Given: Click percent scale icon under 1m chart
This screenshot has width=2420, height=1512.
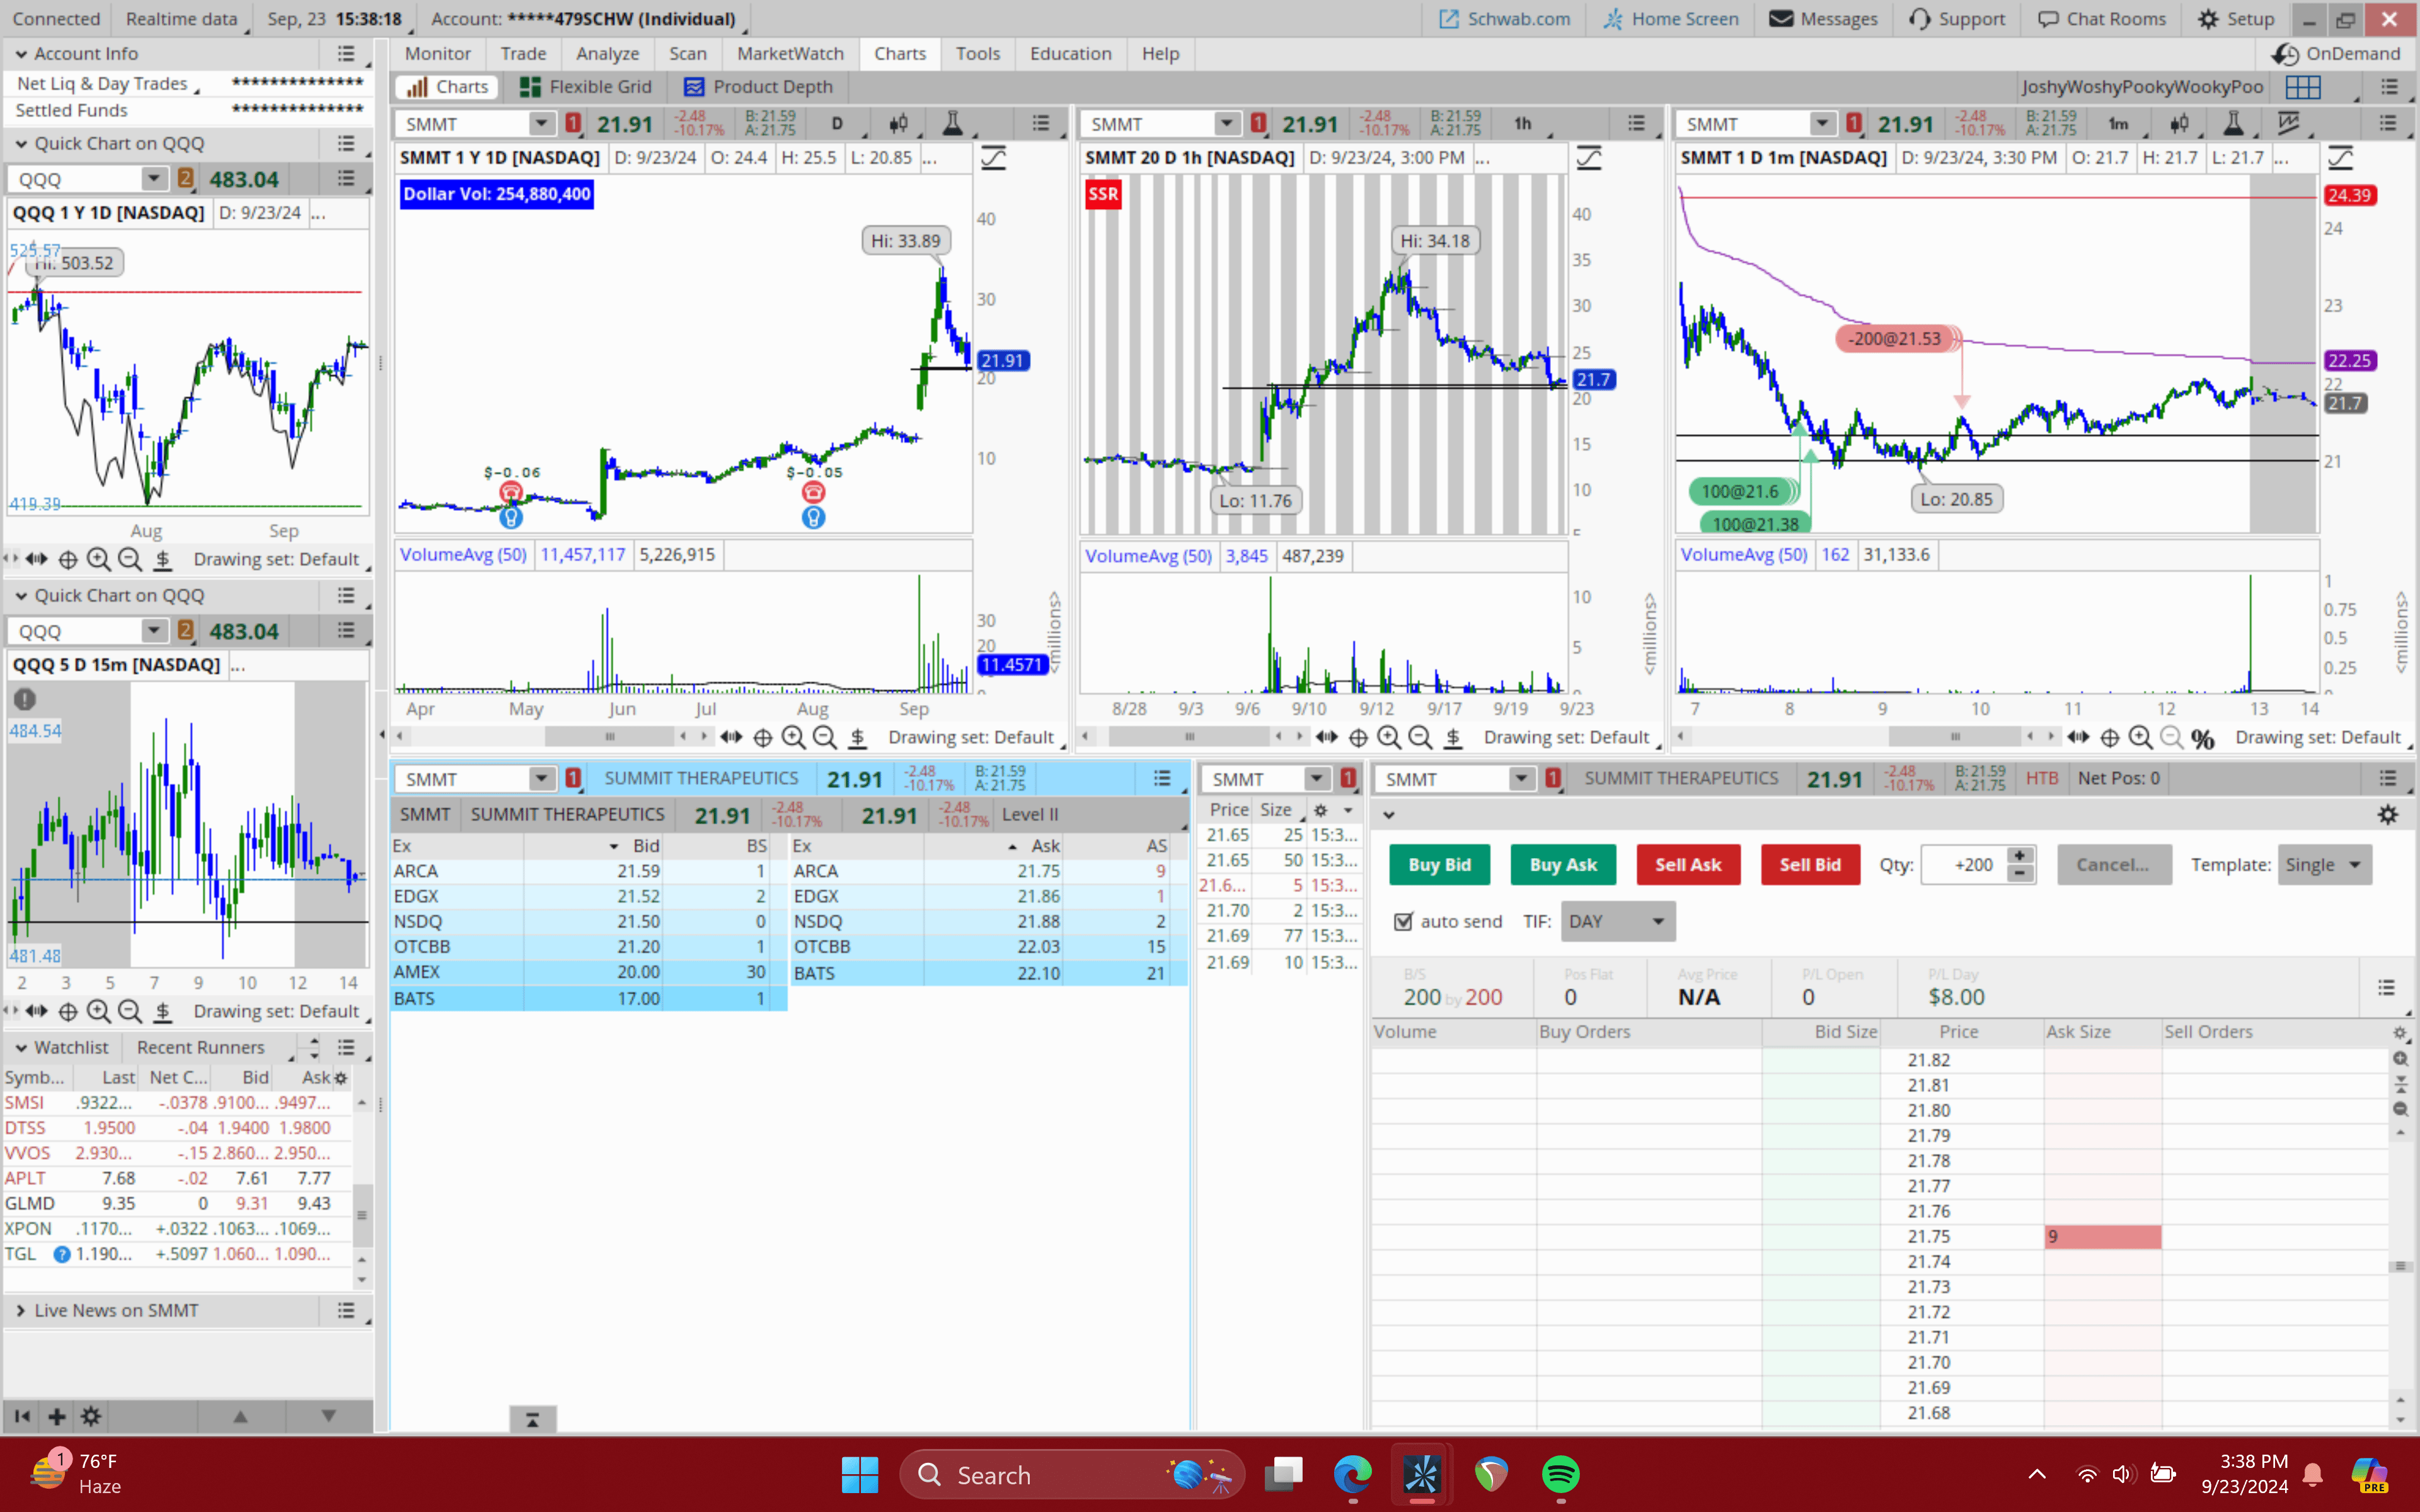Looking at the screenshot, I should [2202, 738].
